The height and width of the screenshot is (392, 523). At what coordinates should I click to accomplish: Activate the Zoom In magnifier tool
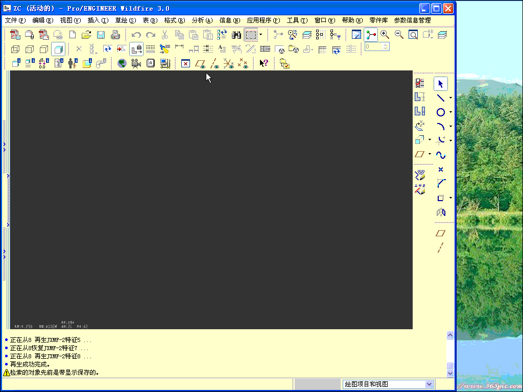[384, 35]
